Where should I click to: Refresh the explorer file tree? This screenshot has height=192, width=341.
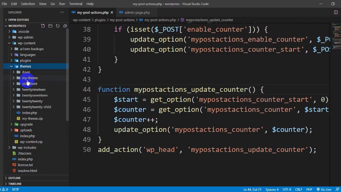pyautogui.click(x=58, y=26)
